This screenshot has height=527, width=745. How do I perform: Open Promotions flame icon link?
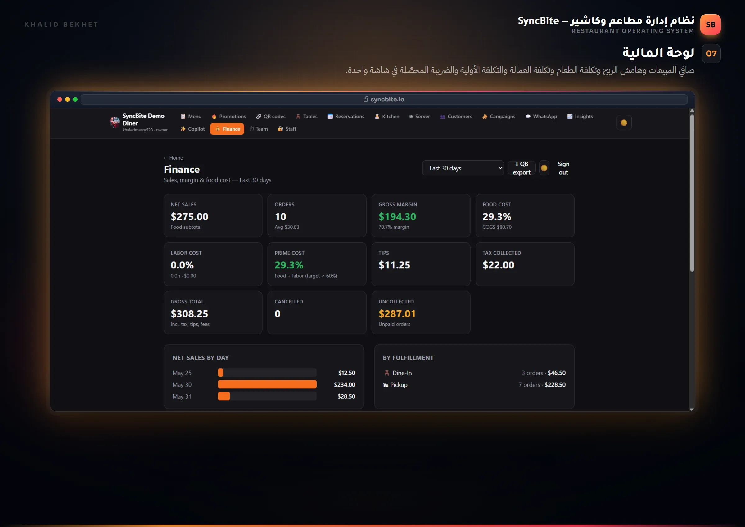click(214, 117)
